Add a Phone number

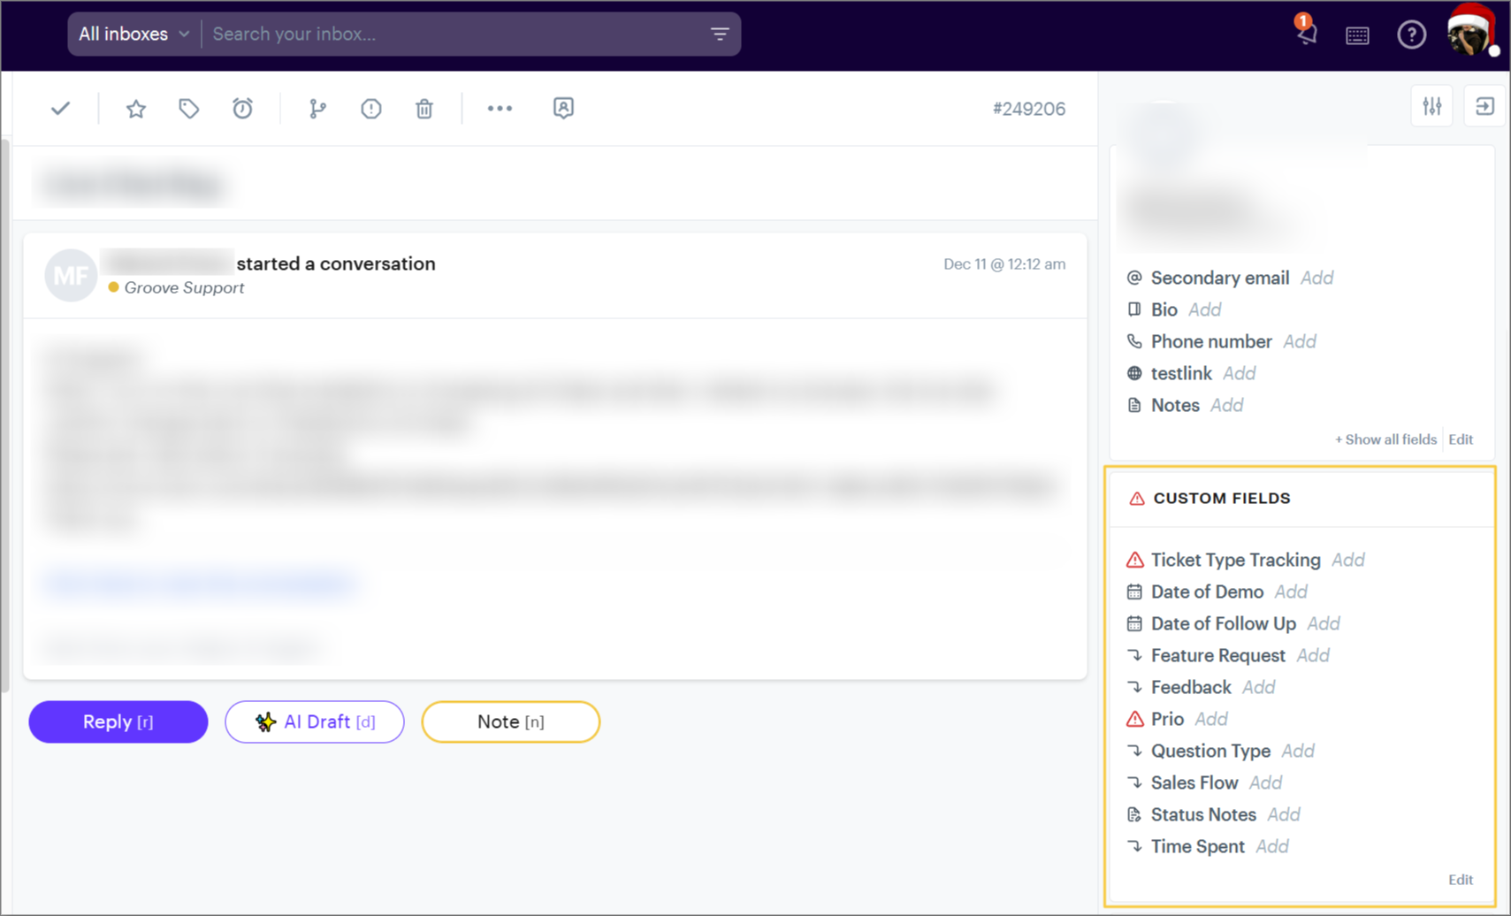coord(1300,341)
